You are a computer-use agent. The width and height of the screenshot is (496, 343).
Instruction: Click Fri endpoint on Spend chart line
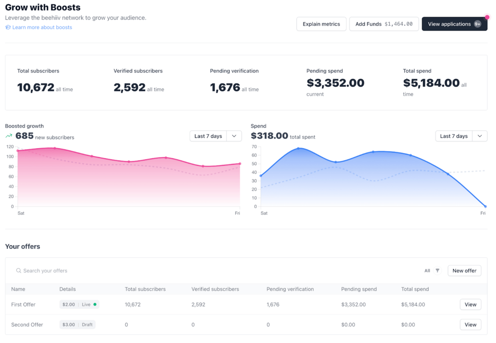pos(486,207)
